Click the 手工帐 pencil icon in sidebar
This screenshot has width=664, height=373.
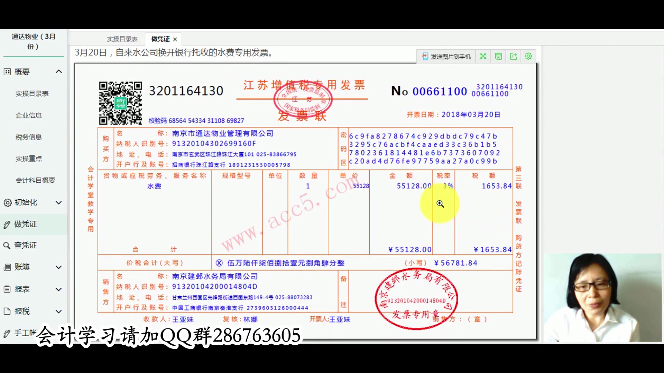7,333
